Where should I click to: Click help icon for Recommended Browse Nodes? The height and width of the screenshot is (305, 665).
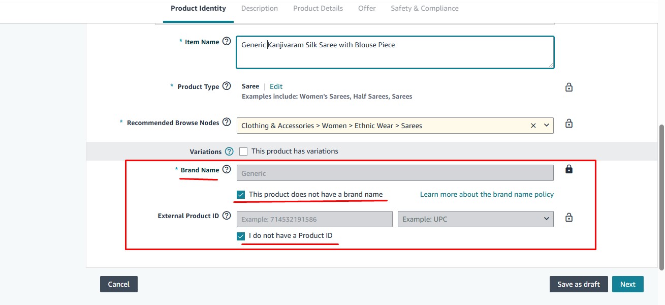227,123
